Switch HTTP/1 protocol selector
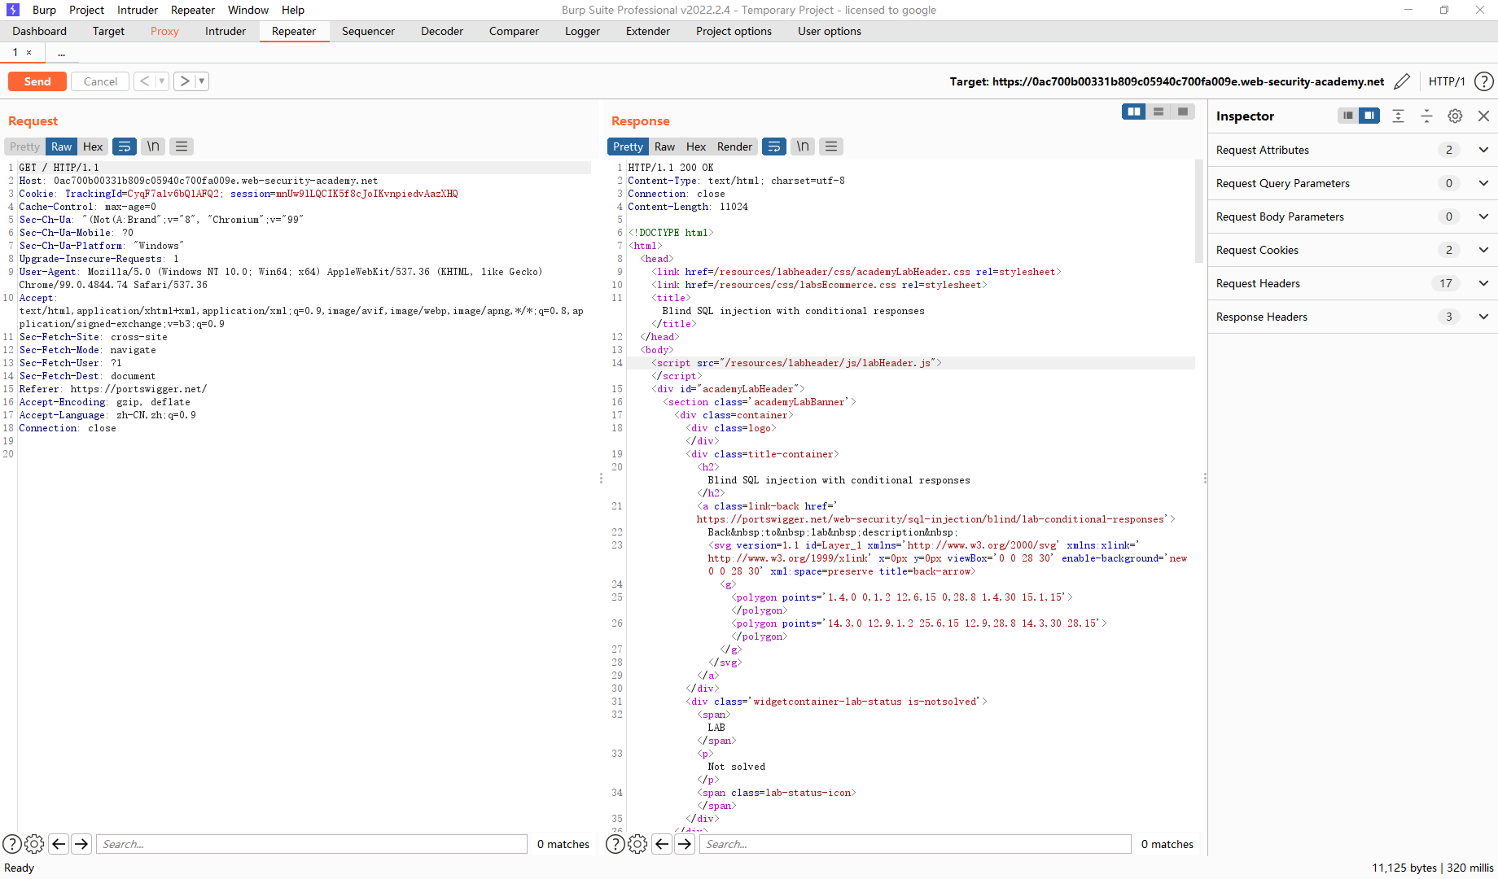Image resolution: width=1498 pixels, height=879 pixels. [x=1446, y=81]
